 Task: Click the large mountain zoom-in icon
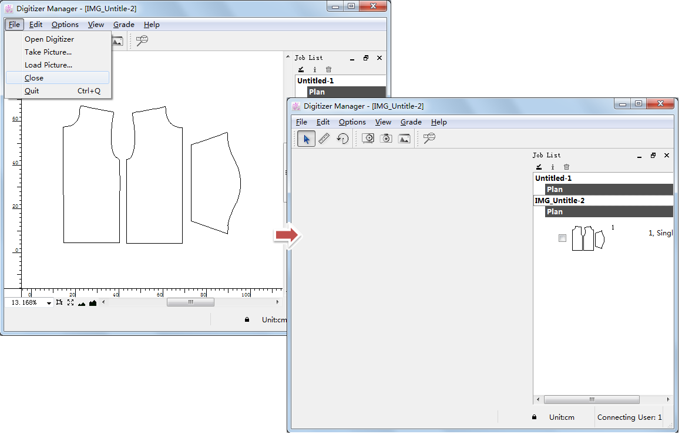pos(93,303)
